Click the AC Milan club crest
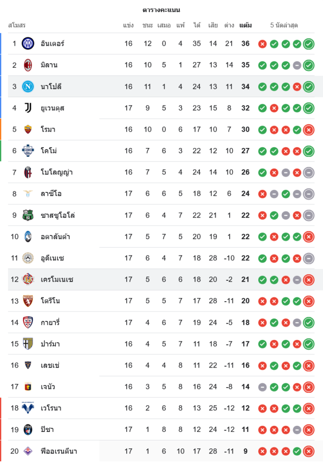Screen dimensions: 323x467 [28, 65]
